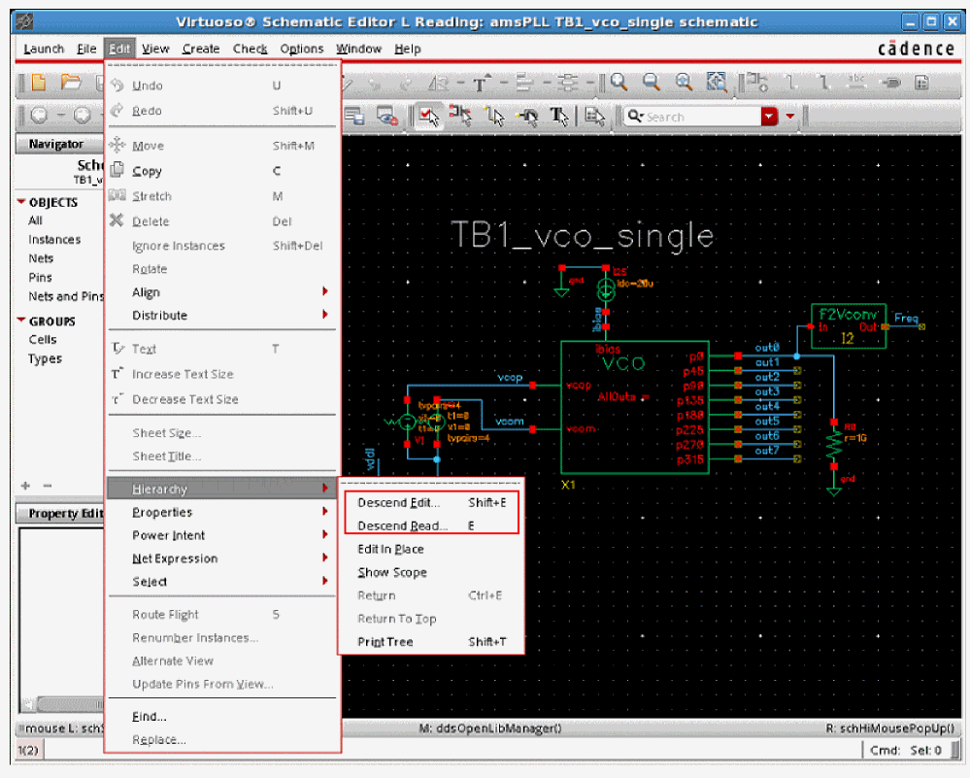Click the zoom to fit icon
970x778 pixels.
pos(717,83)
